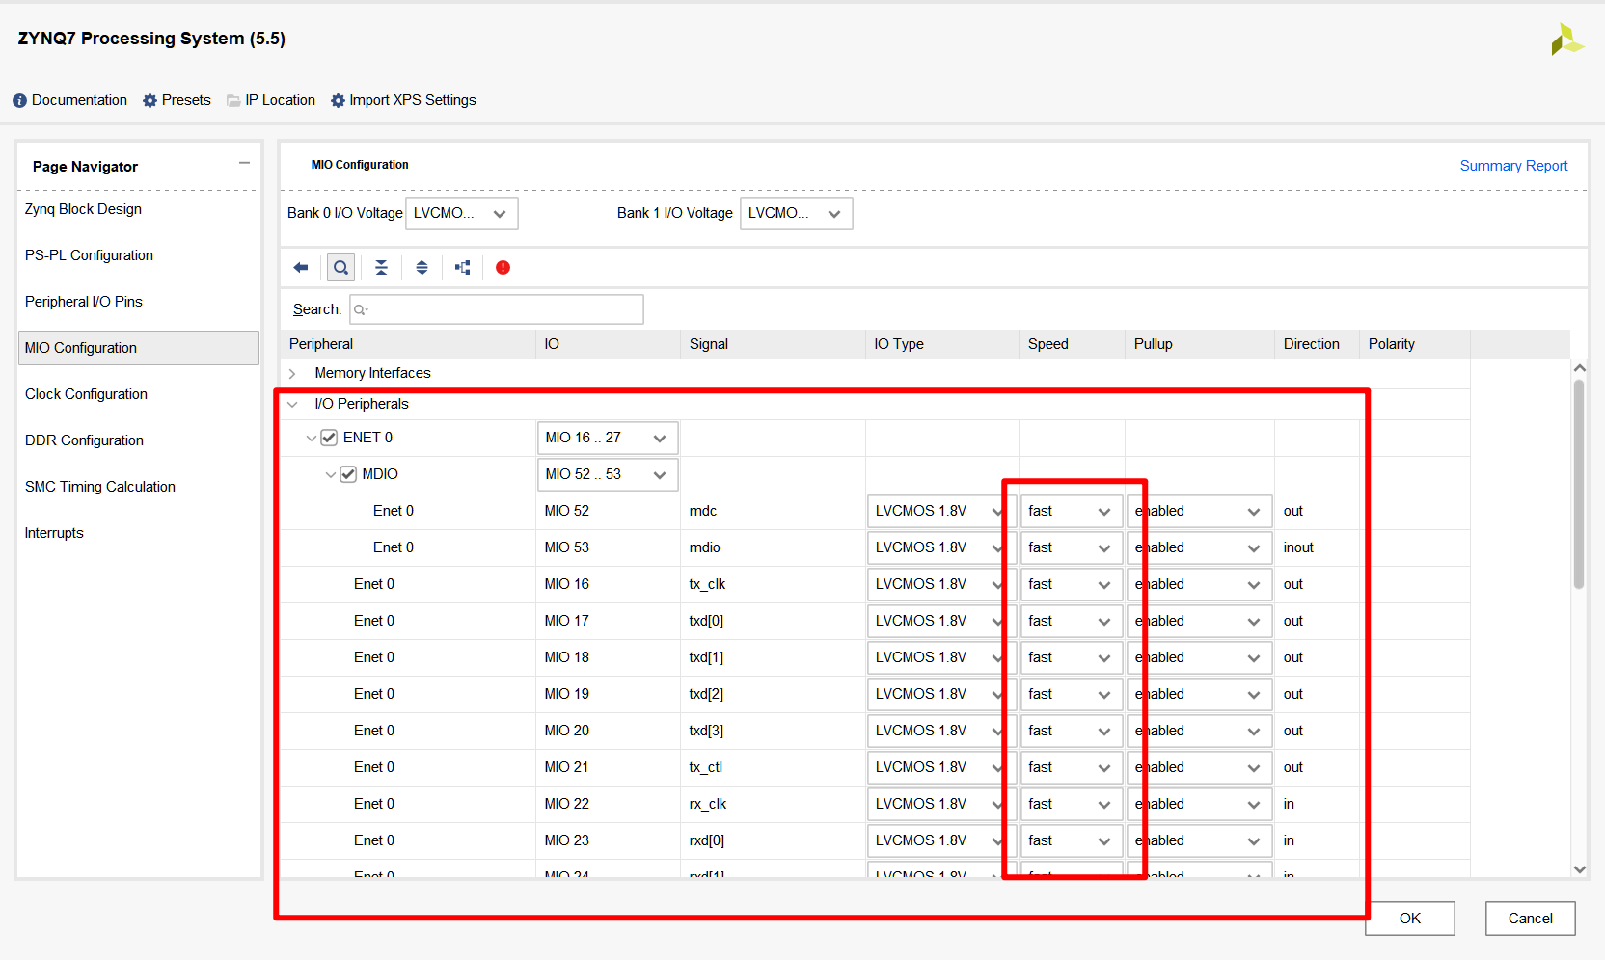Viewport: 1605px width, 960px height.
Task: Click the Import XPS Settings gear icon
Action: point(338,101)
